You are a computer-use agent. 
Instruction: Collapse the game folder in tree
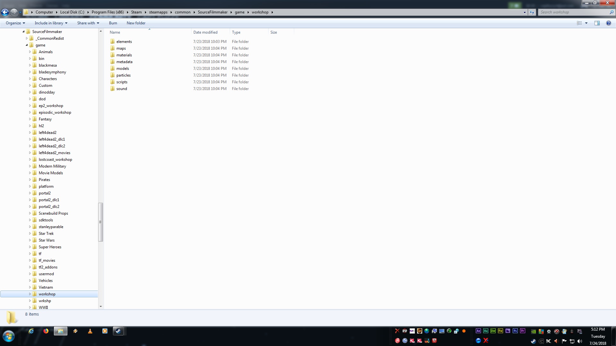pos(27,45)
